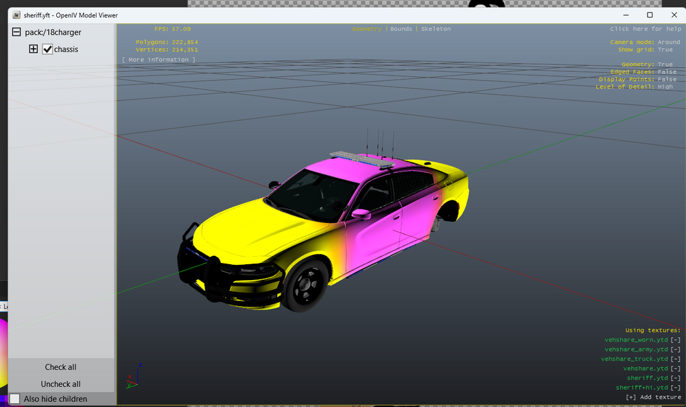Open the More information panel

coord(159,60)
